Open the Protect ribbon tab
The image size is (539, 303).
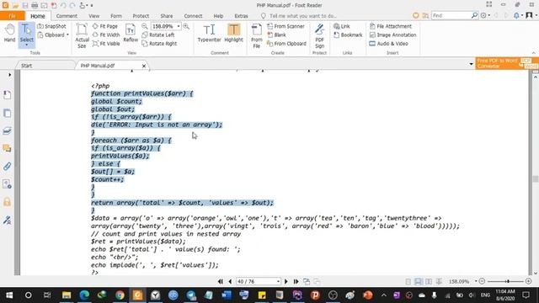[141, 16]
